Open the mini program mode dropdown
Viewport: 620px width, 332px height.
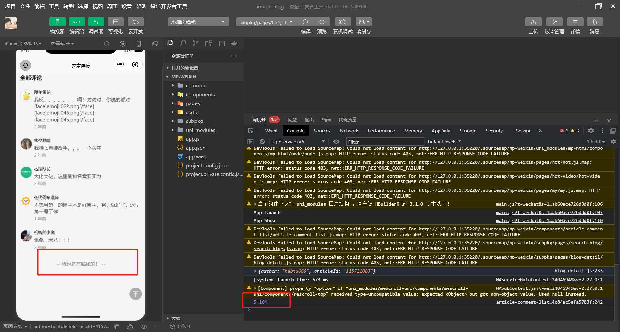click(x=198, y=22)
